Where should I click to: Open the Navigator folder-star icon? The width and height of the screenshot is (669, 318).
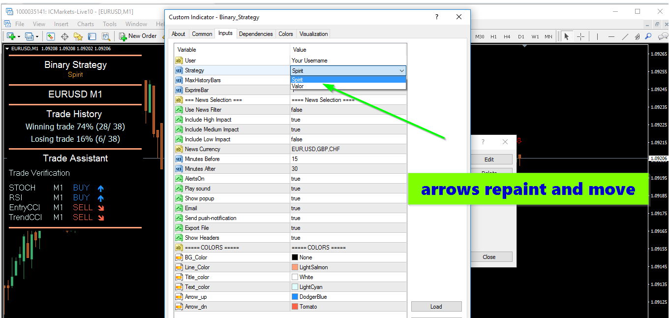point(78,36)
